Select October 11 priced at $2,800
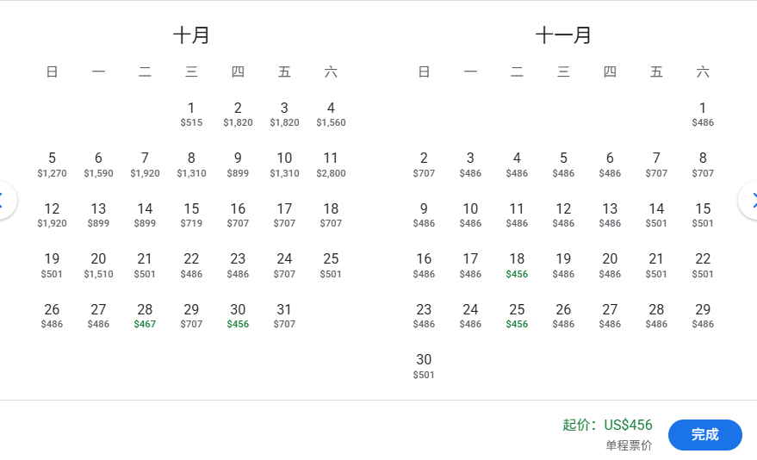This screenshot has width=757, height=460. pyautogui.click(x=331, y=165)
